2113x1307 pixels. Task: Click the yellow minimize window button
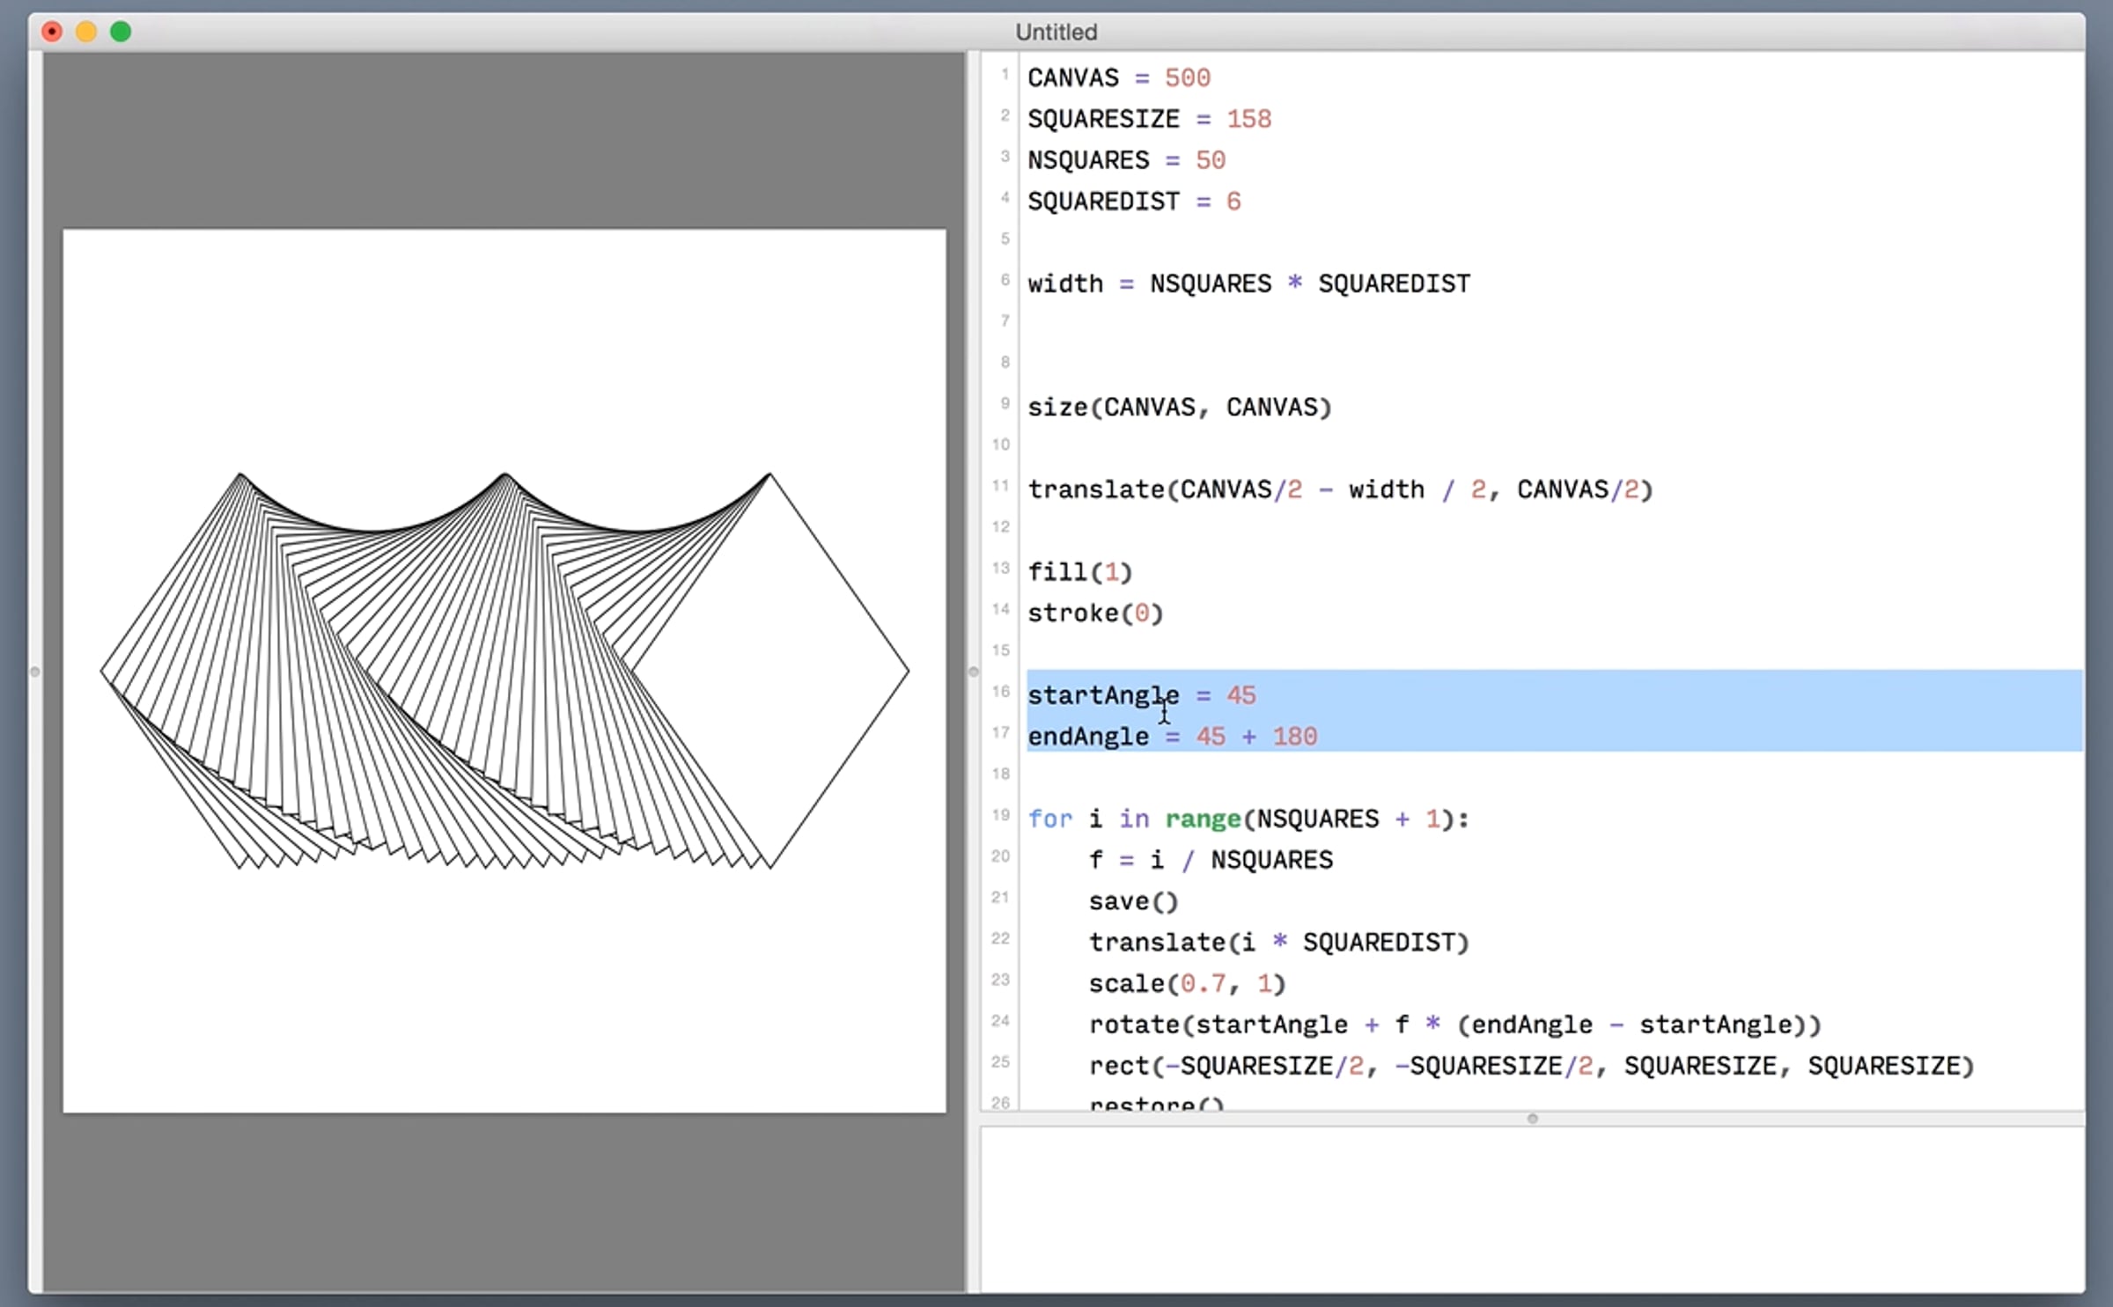click(86, 32)
